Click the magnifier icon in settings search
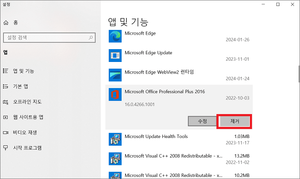The width and height of the screenshot is (300, 179). [91, 38]
